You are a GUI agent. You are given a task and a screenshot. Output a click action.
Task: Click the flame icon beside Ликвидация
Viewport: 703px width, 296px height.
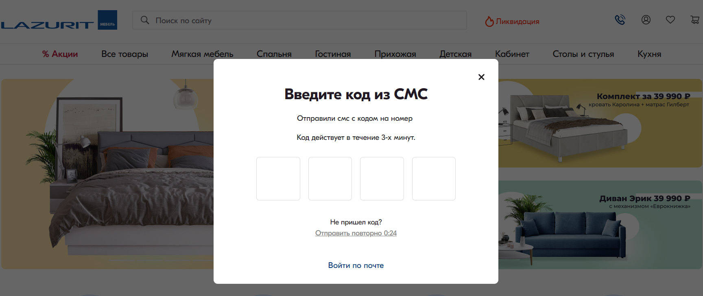(489, 21)
